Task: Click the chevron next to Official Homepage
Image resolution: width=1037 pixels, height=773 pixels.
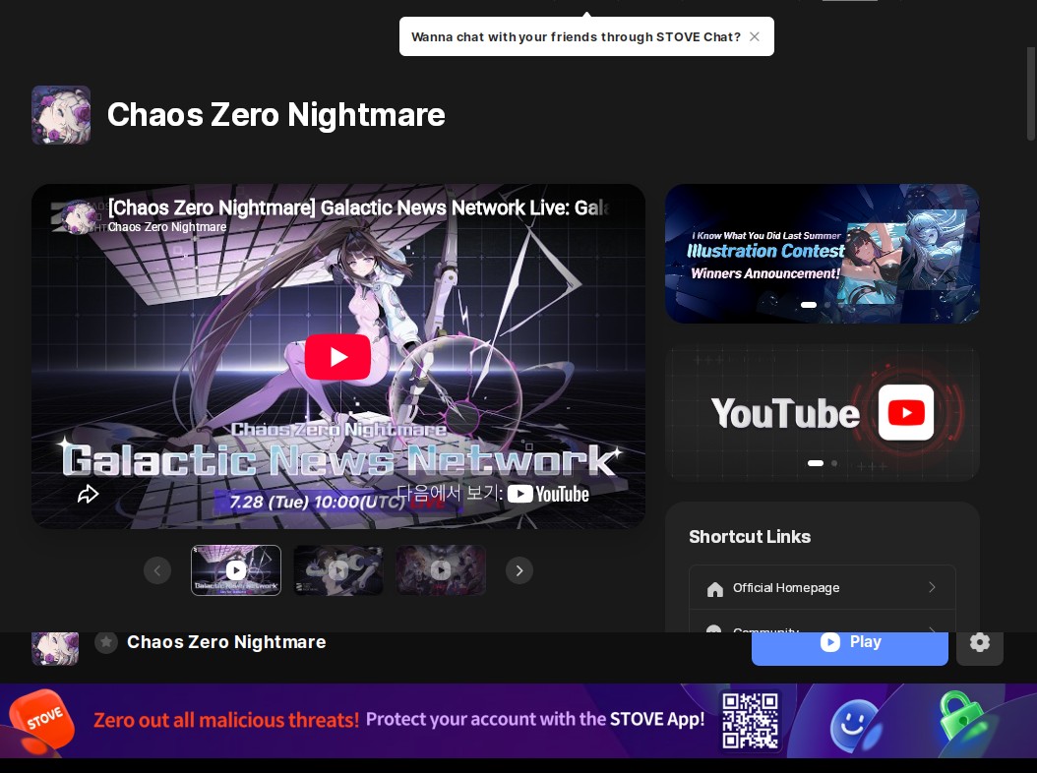Action: point(932,587)
